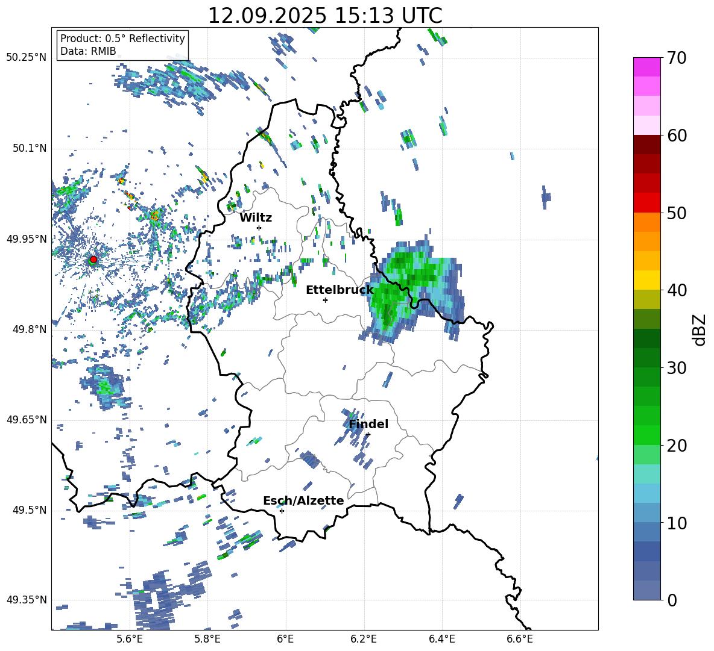Image resolution: width=714 pixels, height=651 pixels.
Task: Click the 'Product: 0.5° Reflectivity' text
Action: click(122, 39)
